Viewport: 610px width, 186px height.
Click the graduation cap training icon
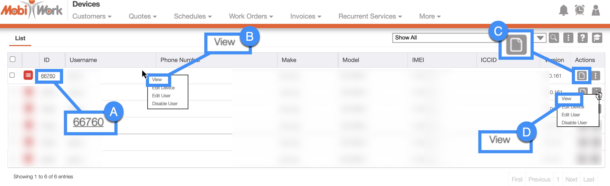[x=597, y=38]
